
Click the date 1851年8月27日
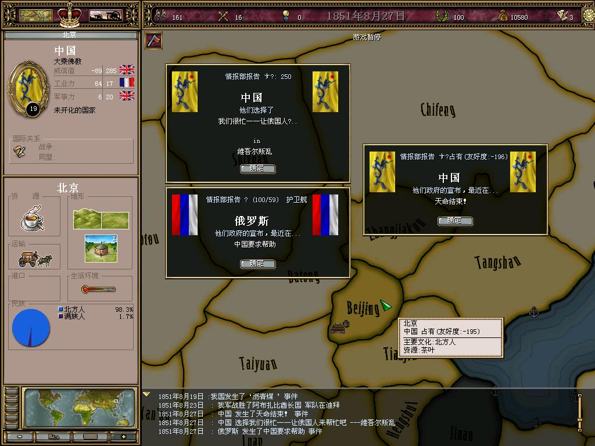(x=366, y=16)
